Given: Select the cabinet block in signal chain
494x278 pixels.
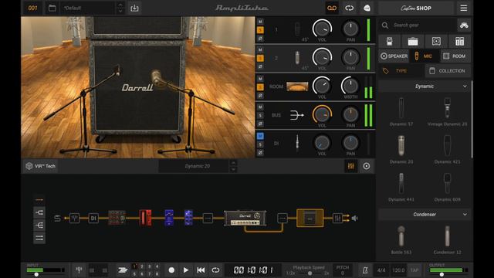Looking at the screenshot, I should click(310, 218).
